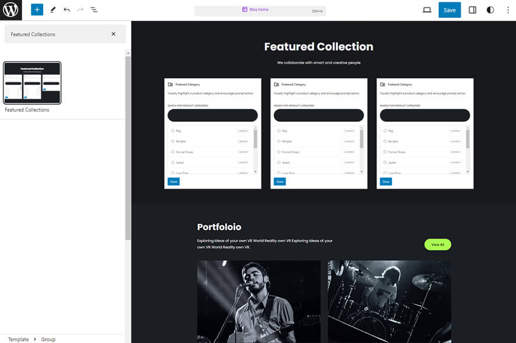Select the Edit pencil tool
This screenshot has height=343, width=516.
52,9
